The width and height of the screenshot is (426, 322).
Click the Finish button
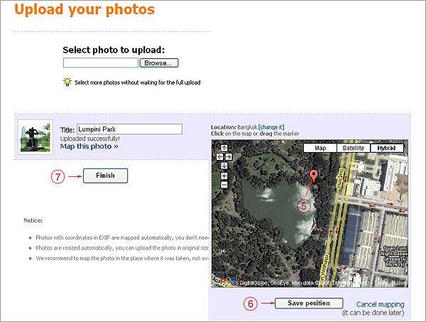click(x=105, y=176)
